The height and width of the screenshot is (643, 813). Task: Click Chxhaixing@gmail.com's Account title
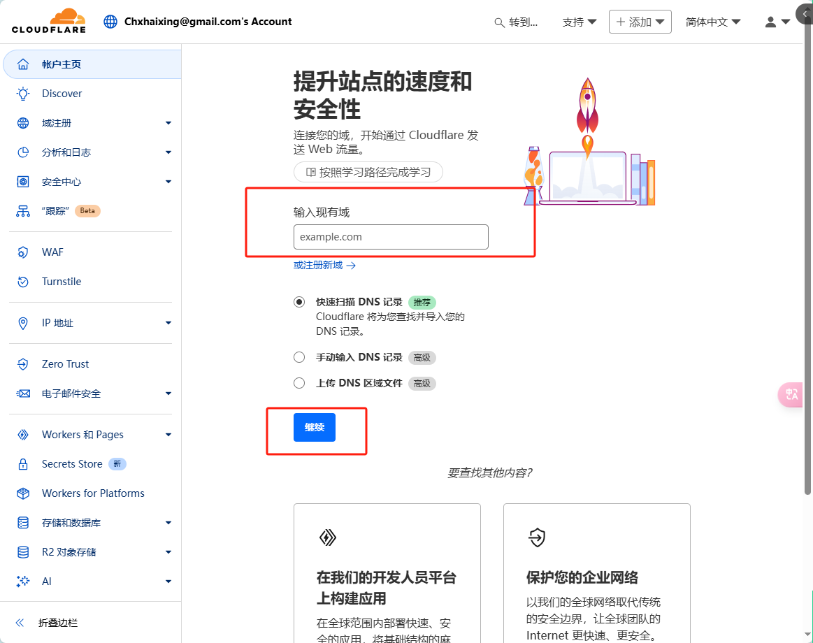pos(208,21)
